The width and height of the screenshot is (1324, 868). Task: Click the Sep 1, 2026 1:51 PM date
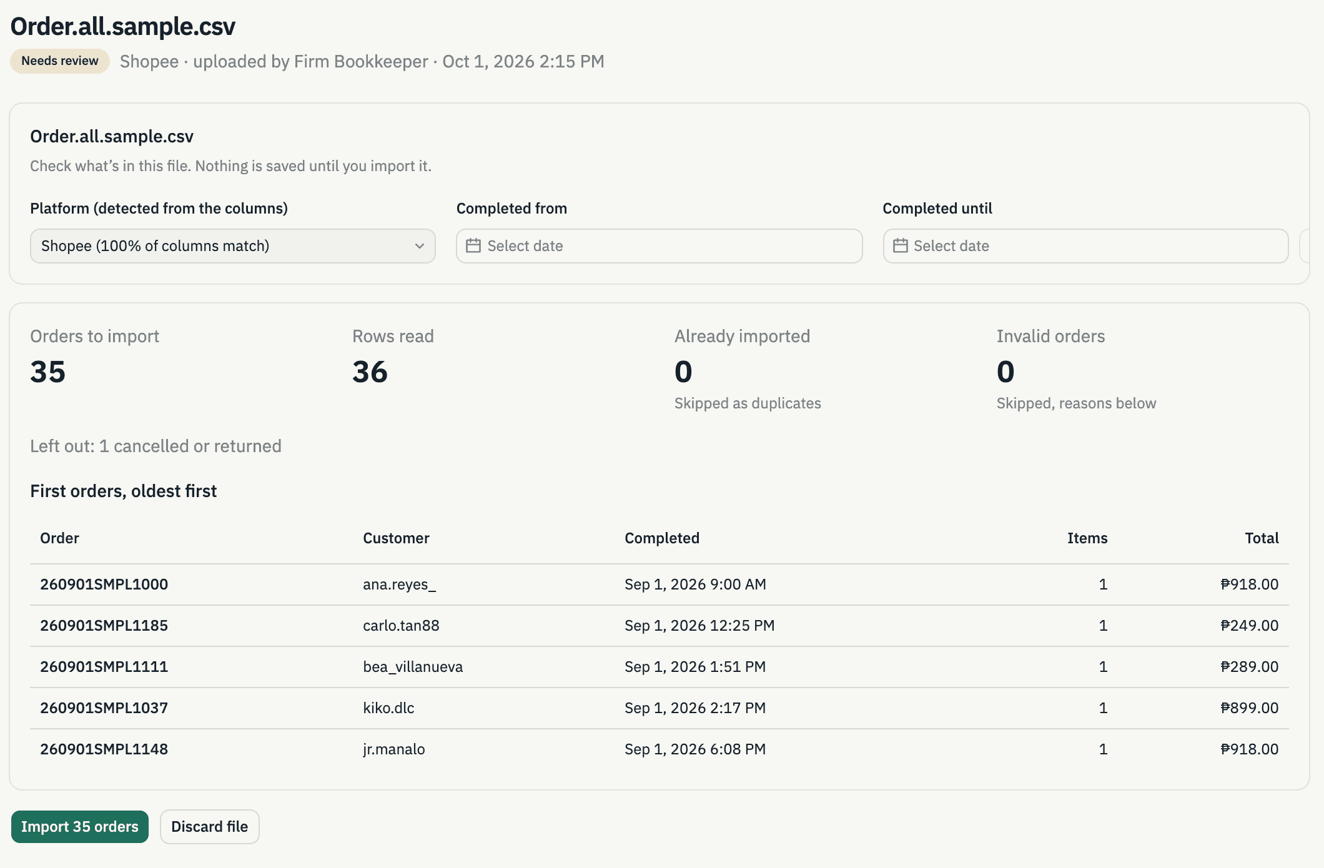pos(695,667)
